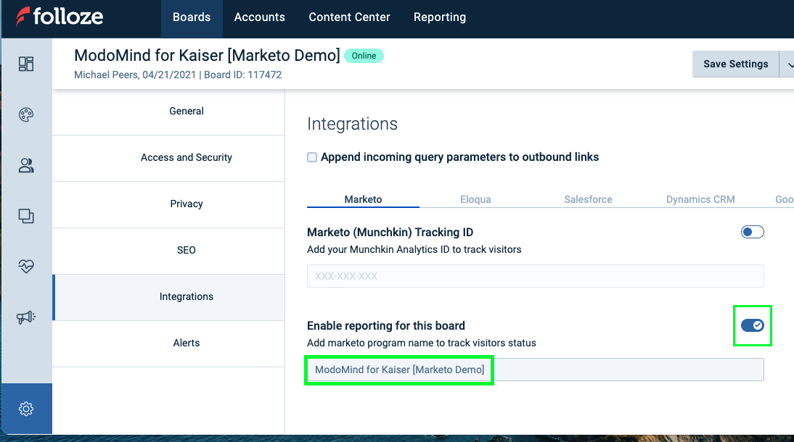Switch to the Salesforce tab
Viewport: 794px width, 442px height.
point(588,199)
